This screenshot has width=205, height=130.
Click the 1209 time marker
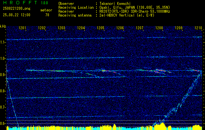pyautogui.click(x=179, y=28)
